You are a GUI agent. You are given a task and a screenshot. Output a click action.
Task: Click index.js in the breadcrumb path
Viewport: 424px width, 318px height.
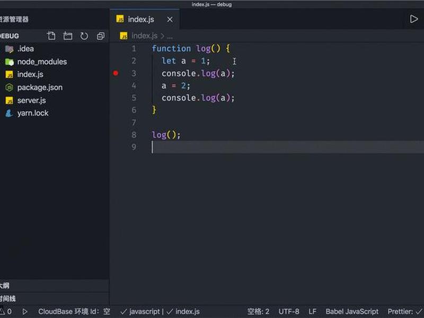144,36
